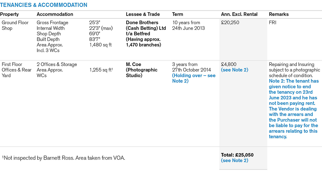Select the Ann. Excl. Rental column header
This screenshot has width=322, height=172.
(239, 14)
